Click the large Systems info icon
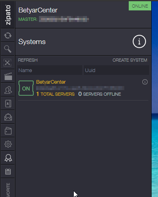This screenshot has height=197, width=158. click(x=139, y=41)
